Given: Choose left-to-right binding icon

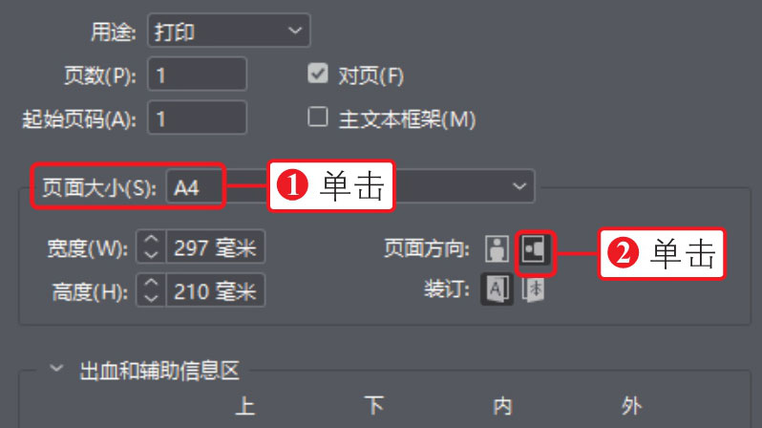Looking at the screenshot, I should tap(497, 289).
